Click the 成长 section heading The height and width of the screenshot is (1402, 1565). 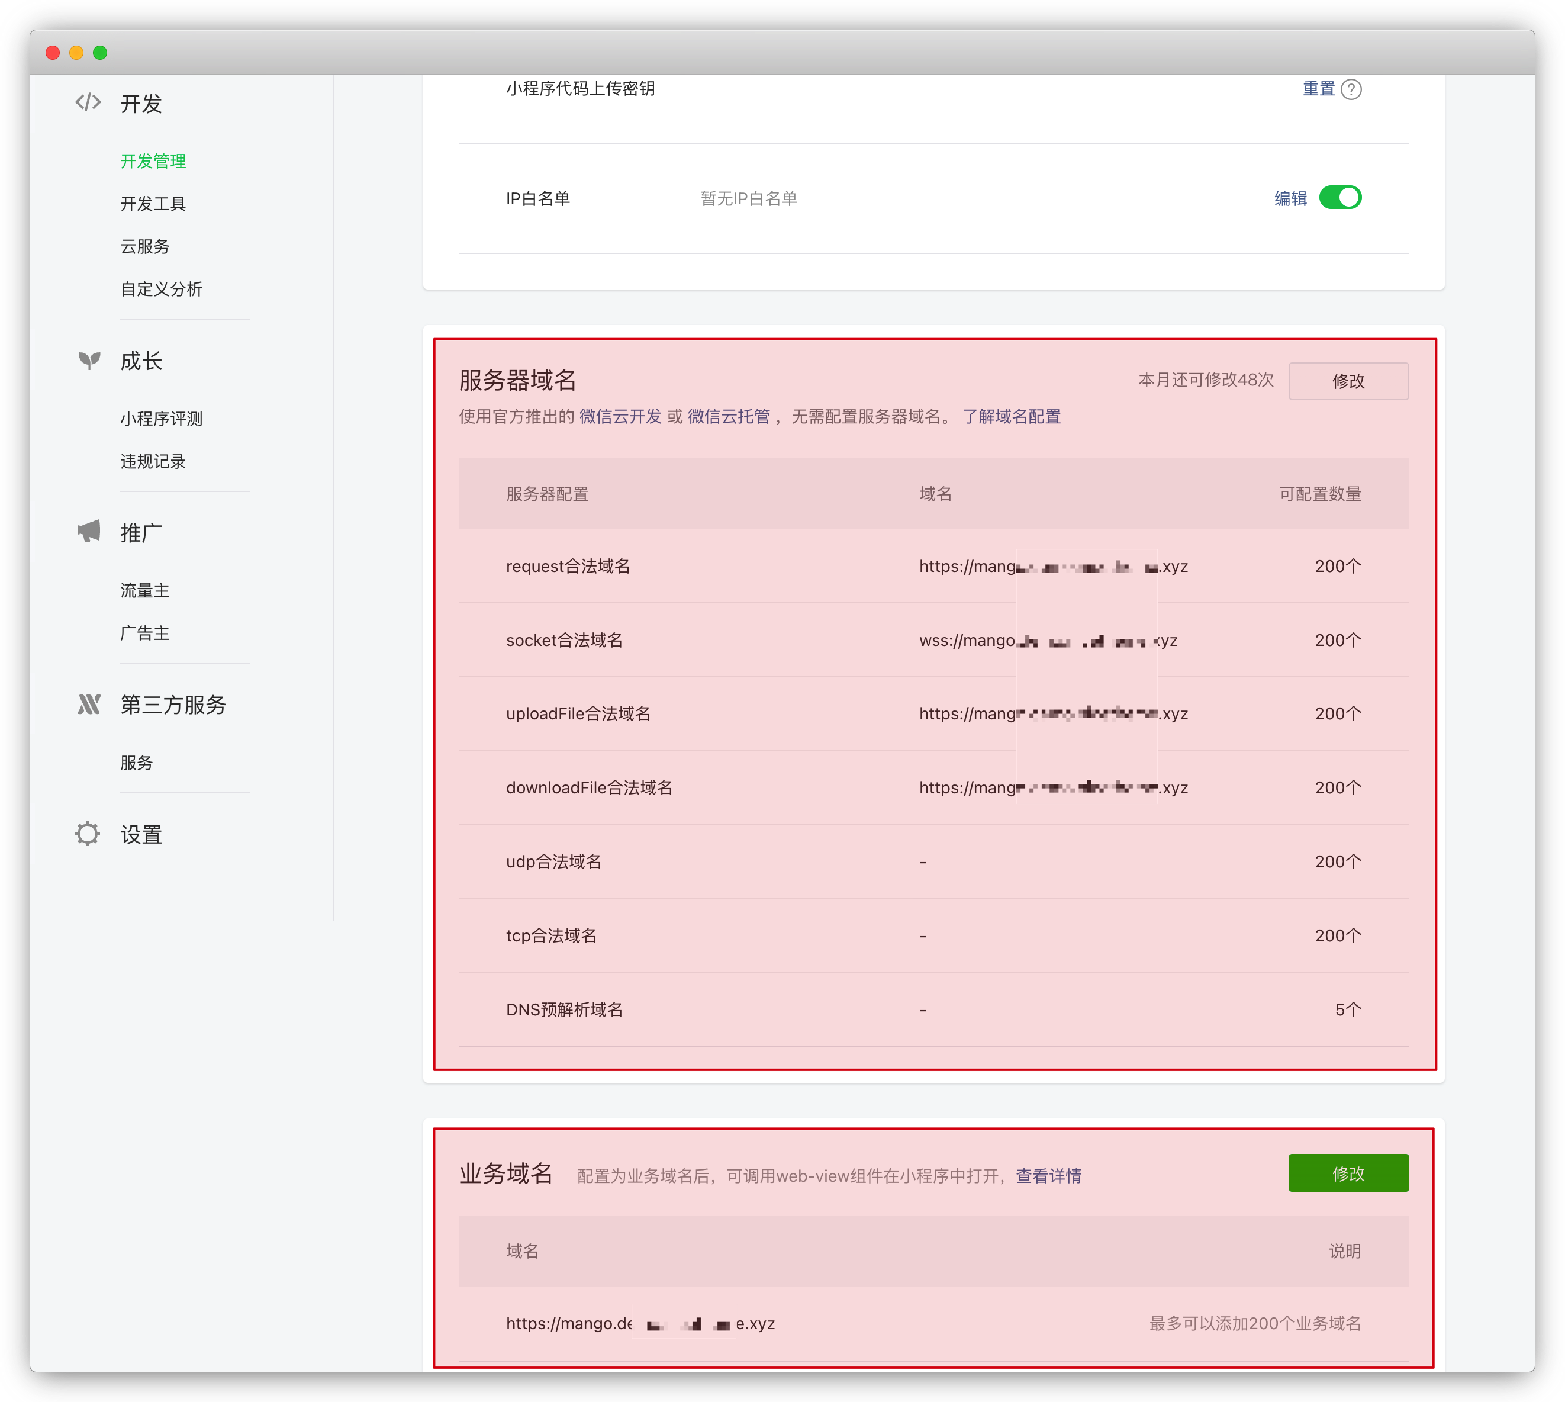click(141, 361)
